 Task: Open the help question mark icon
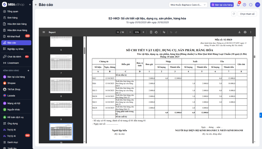coord(244,5)
